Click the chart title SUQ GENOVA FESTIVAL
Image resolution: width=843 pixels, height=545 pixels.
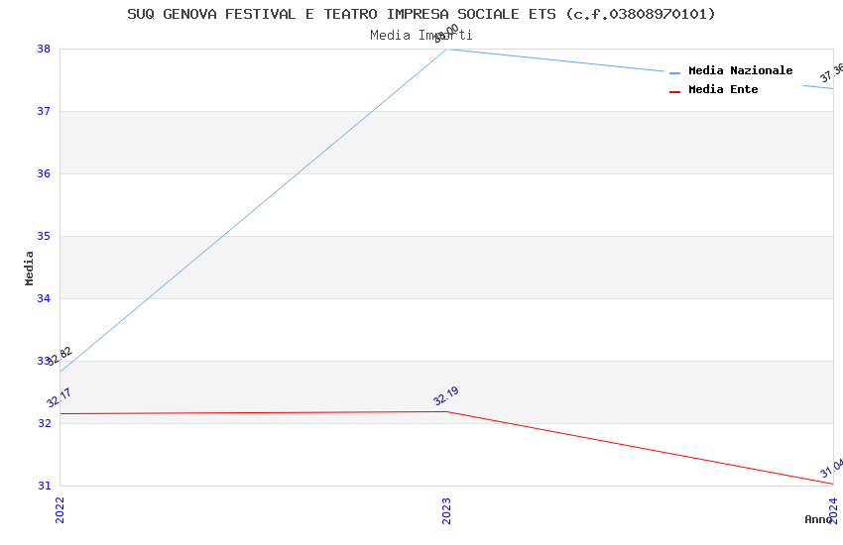pyautogui.click(x=421, y=14)
